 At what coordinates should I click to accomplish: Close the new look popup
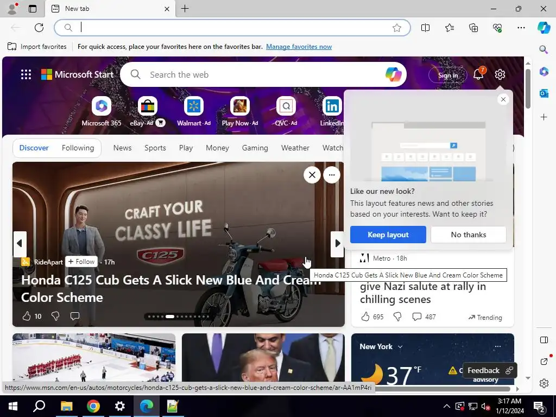click(x=503, y=99)
